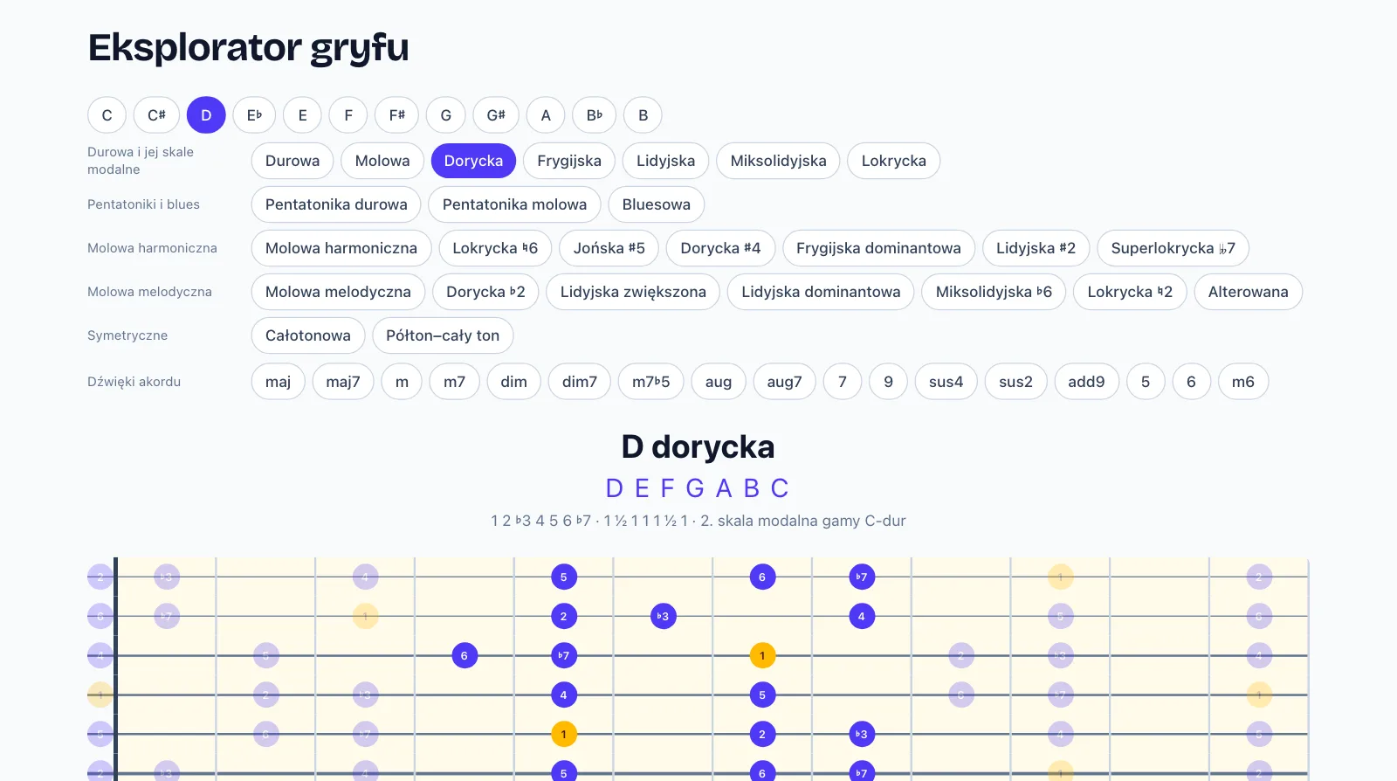This screenshot has height=781, width=1397.
Task: Show maj7 chord tones
Action: click(x=343, y=382)
